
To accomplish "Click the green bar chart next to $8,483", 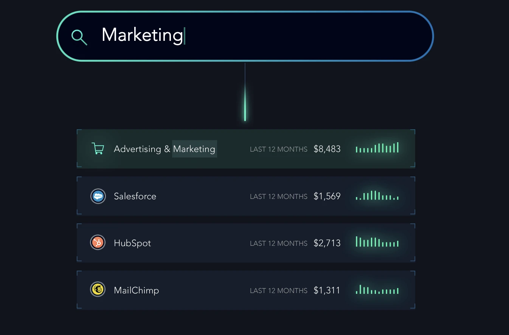I will click(x=377, y=148).
